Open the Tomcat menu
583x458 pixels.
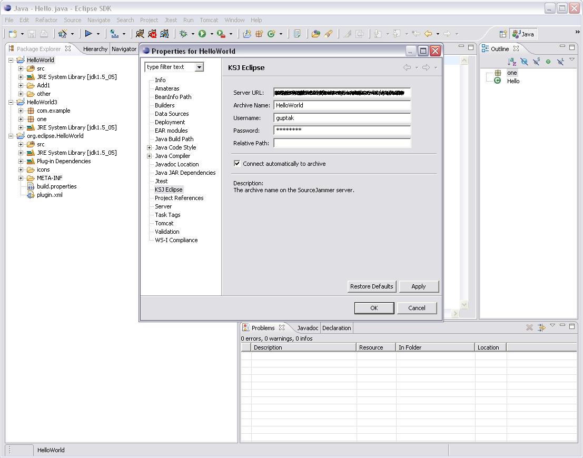tap(209, 20)
